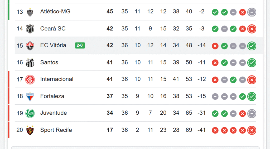Click Fortaleza's latest win result icon
270x149 pixels.
252,97
